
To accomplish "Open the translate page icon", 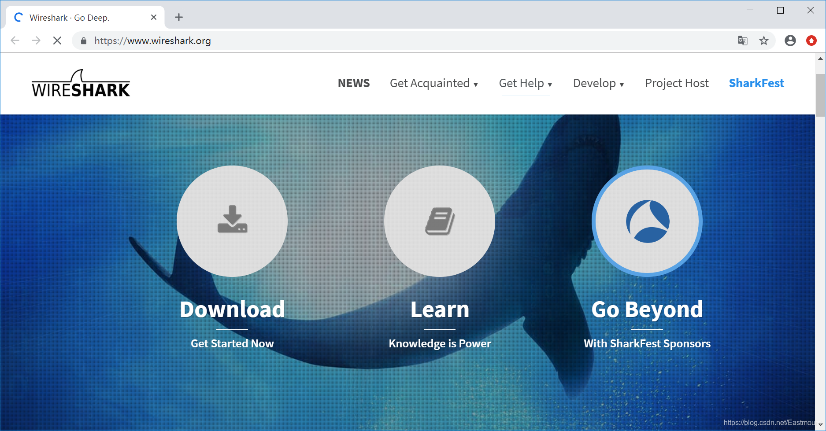I will 743,41.
